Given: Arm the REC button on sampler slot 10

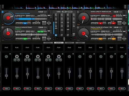Looking at the screenshot, I should 101,89.
